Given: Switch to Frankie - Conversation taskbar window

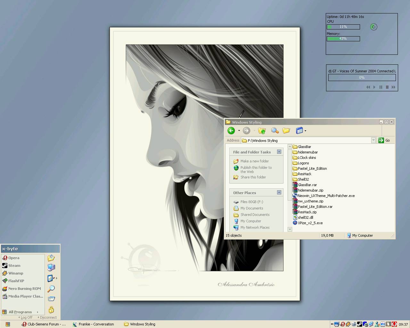Looking at the screenshot, I should 94,324.
